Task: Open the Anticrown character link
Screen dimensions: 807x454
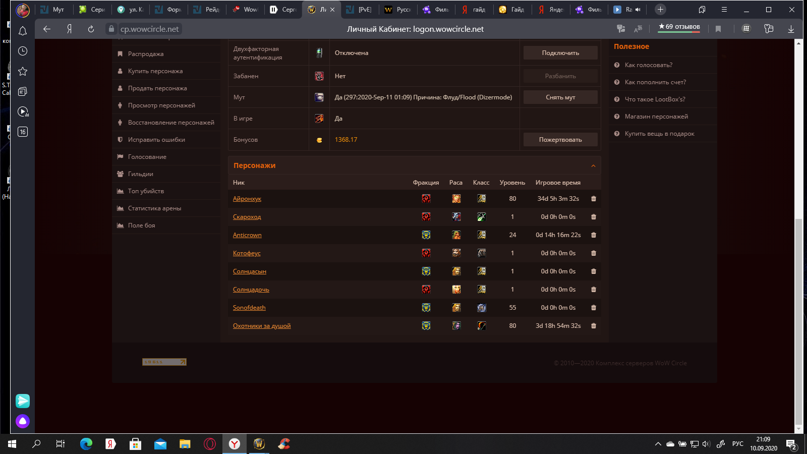Action: click(x=247, y=235)
